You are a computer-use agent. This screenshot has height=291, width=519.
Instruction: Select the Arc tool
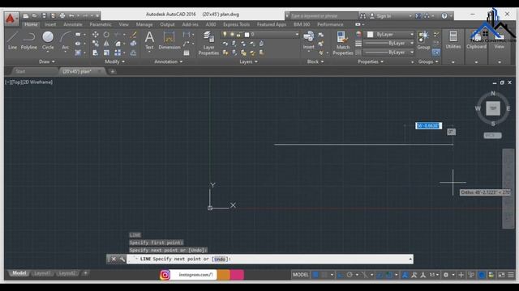[x=66, y=40]
